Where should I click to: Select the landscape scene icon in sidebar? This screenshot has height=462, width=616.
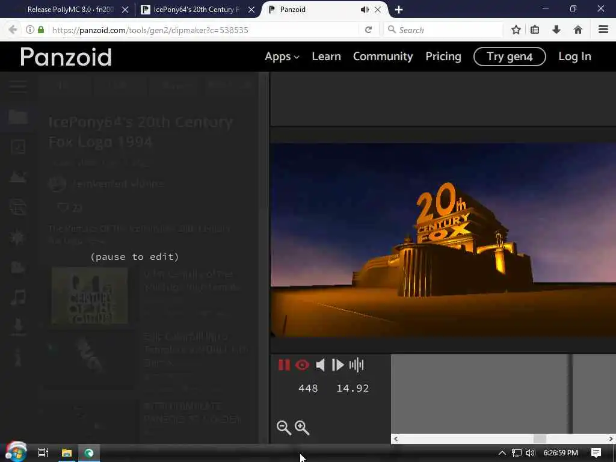18,177
